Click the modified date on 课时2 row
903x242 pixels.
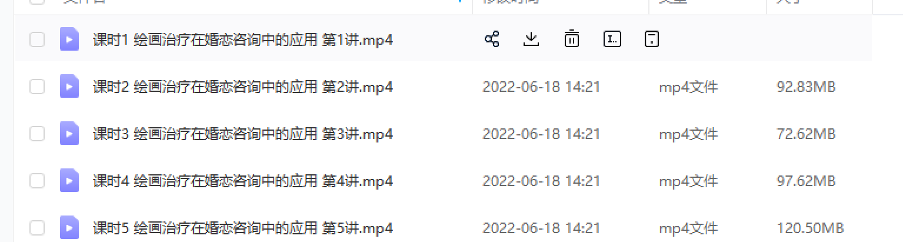(541, 87)
